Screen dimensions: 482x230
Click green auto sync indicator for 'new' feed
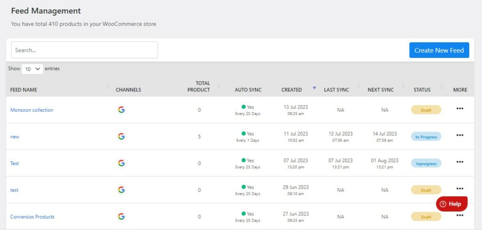click(243, 134)
